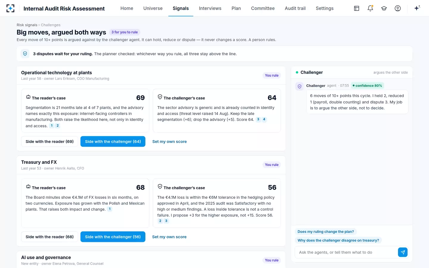The height and width of the screenshot is (268, 429).
Task: Select 'Does my ruling change the plan?' suggestion
Action: click(x=326, y=232)
